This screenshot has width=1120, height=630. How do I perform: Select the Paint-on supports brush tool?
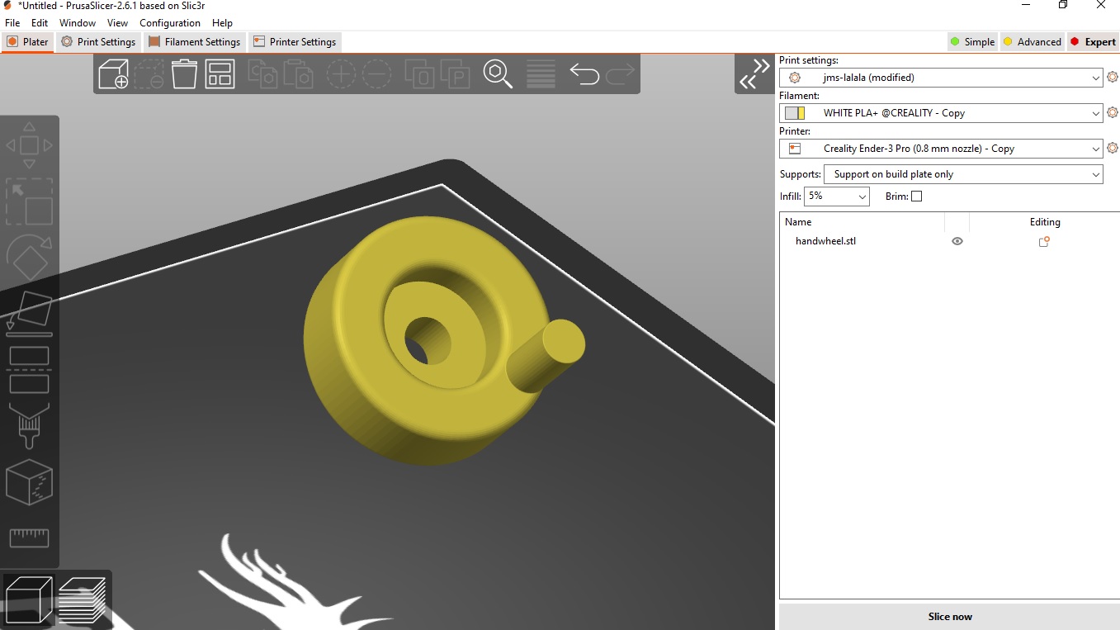(x=29, y=425)
